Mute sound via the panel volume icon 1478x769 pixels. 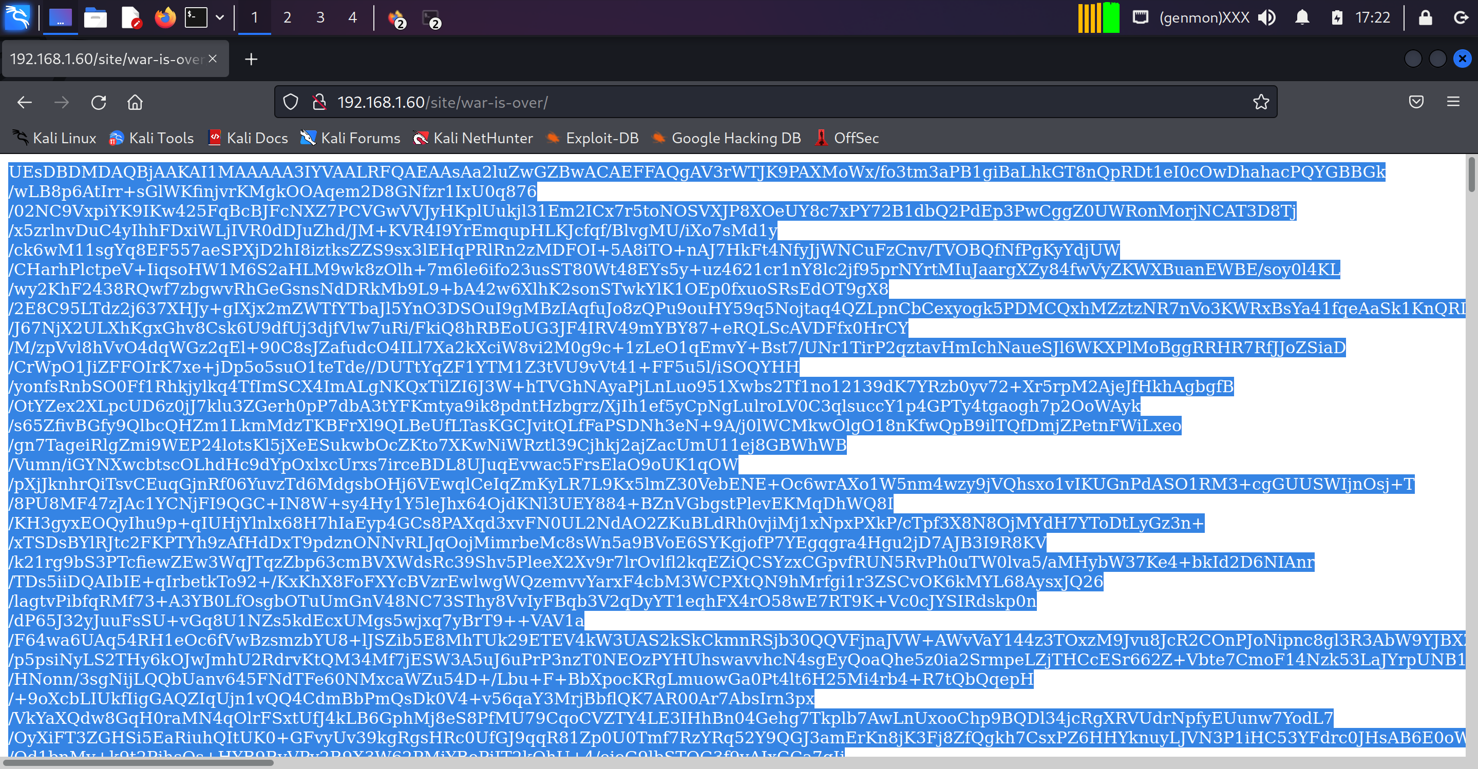coord(1267,18)
